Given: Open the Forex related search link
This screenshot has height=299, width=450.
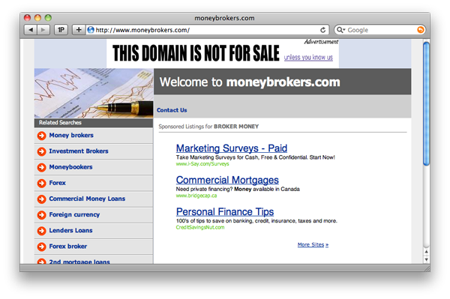Looking at the screenshot, I should [58, 183].
